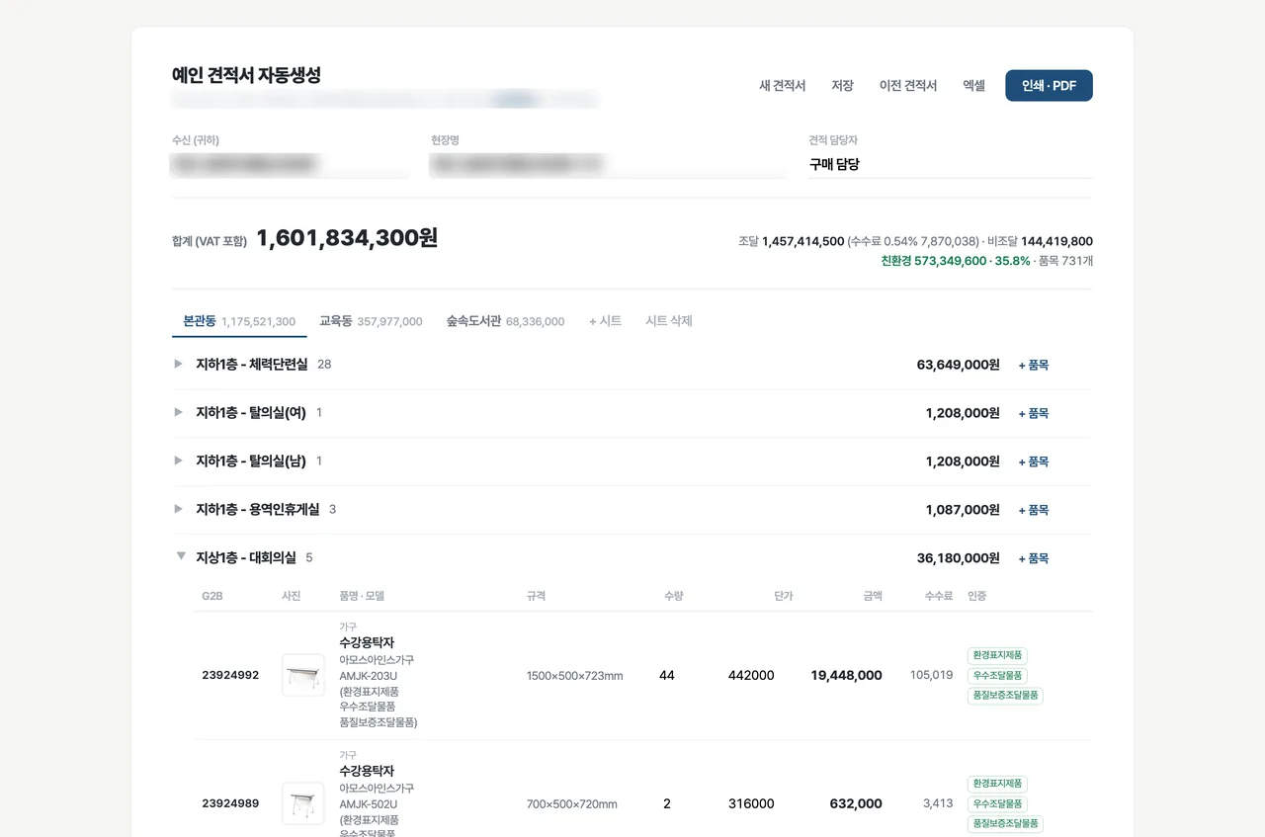Click the 수신 (귀하) input field
This screenshot has width=1265, height=837.
click(291, 165)
